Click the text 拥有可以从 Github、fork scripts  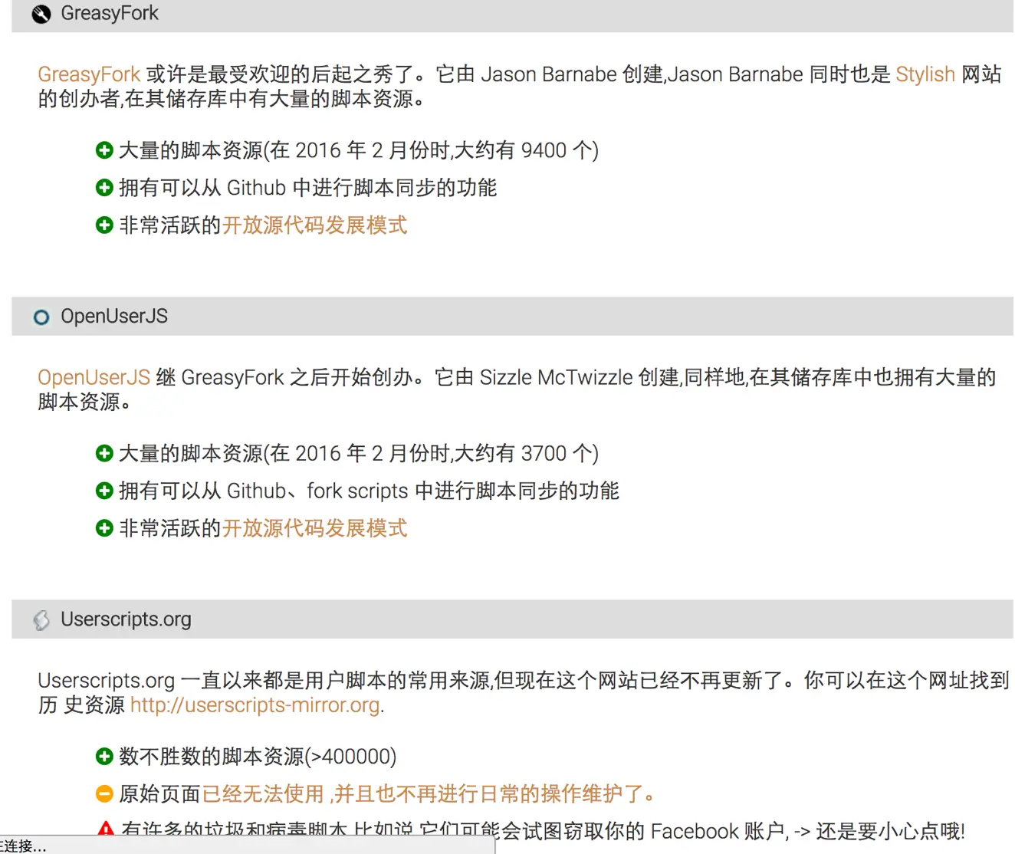coord(264,491)
